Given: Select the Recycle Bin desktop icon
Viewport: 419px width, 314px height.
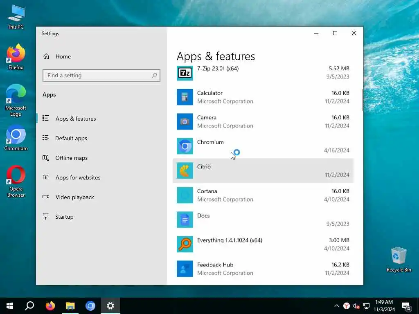Looking at the screenshot, I should coord(399,260).
